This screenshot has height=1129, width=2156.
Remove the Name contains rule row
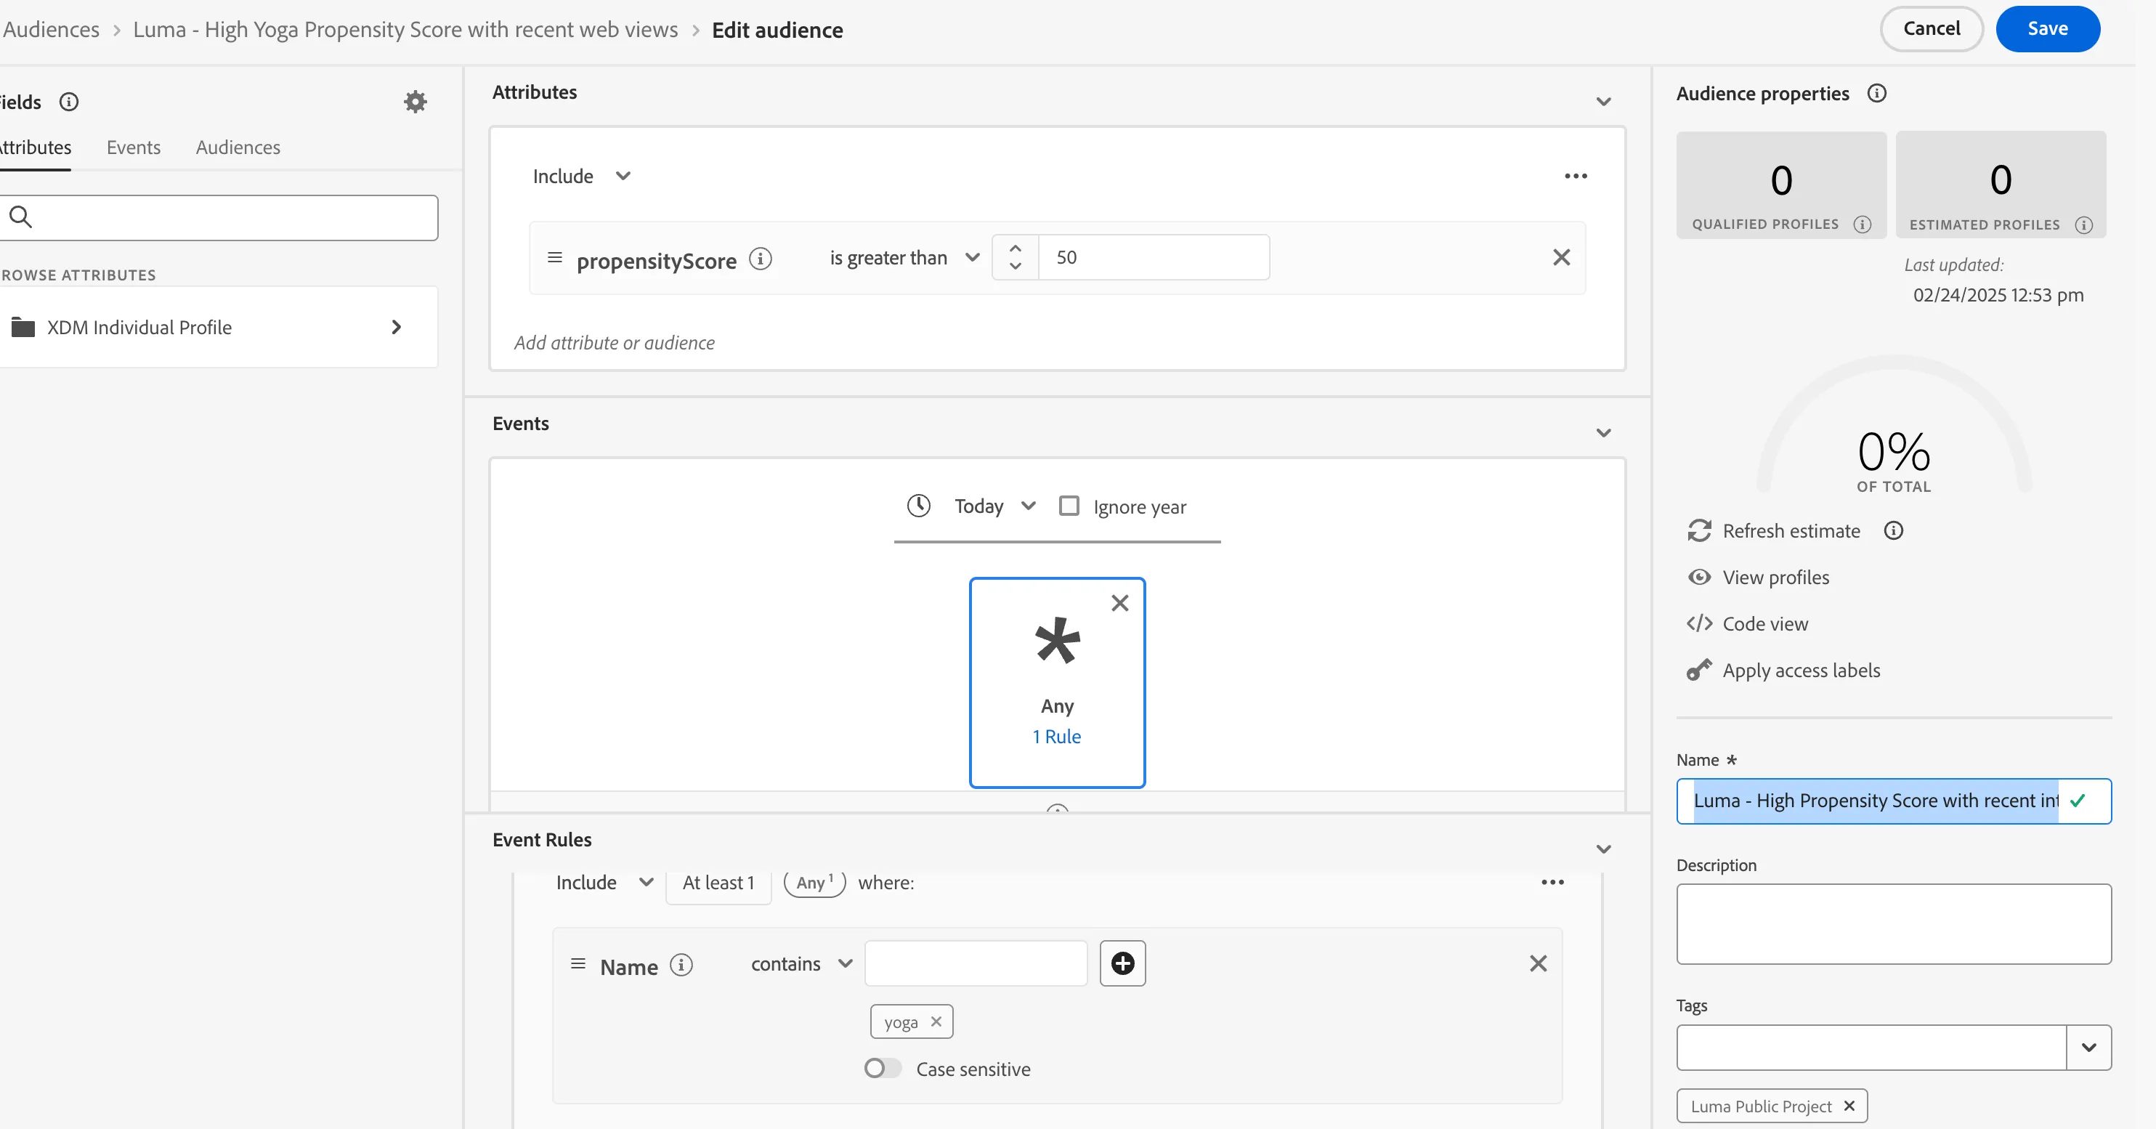click(x=1538, y=964)
